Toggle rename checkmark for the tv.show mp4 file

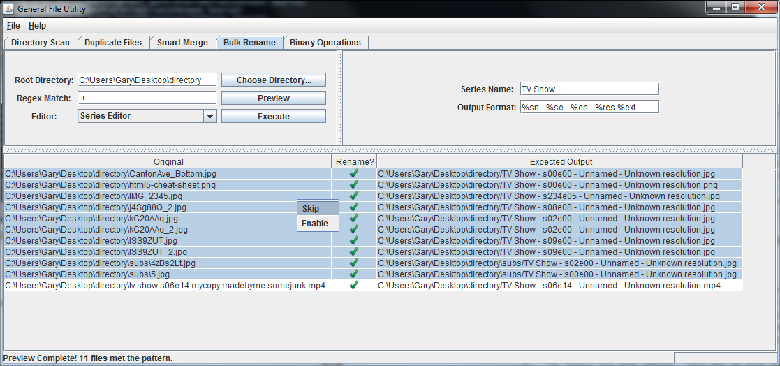click(x=353, y=286)
